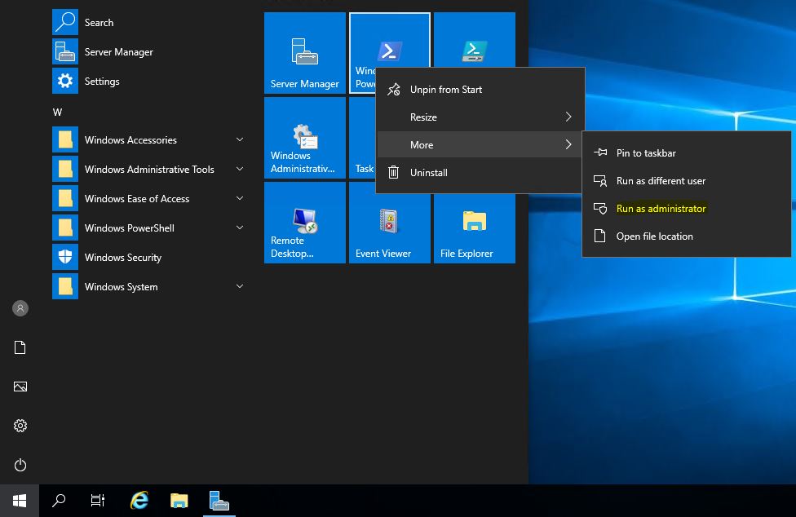796x517 pixels.
Task: Launch Internet Explorer from the taskbar
Action: (x=139, y=501)
